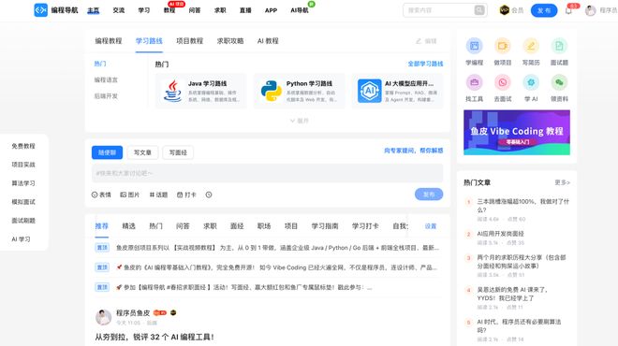Image resolution: width=618 pixels, height=346 pixels.
Task: Open the 学 AI shortcut icon
Action: [531, 82]
